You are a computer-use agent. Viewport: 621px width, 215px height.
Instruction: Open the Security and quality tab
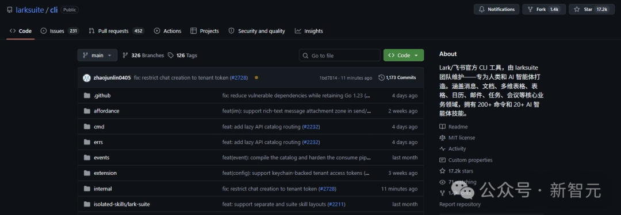256,31
